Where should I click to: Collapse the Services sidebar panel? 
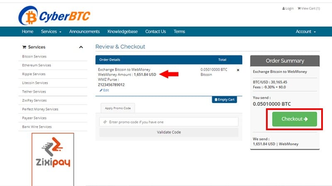tap(81, 47)
